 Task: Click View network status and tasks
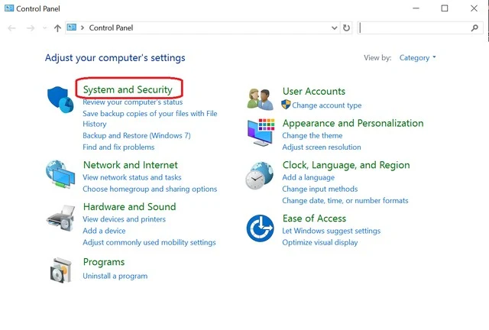(132, 177)
